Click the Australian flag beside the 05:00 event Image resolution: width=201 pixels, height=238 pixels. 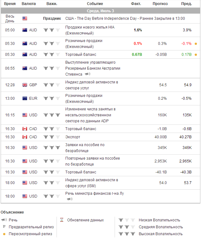click(25, 30)
